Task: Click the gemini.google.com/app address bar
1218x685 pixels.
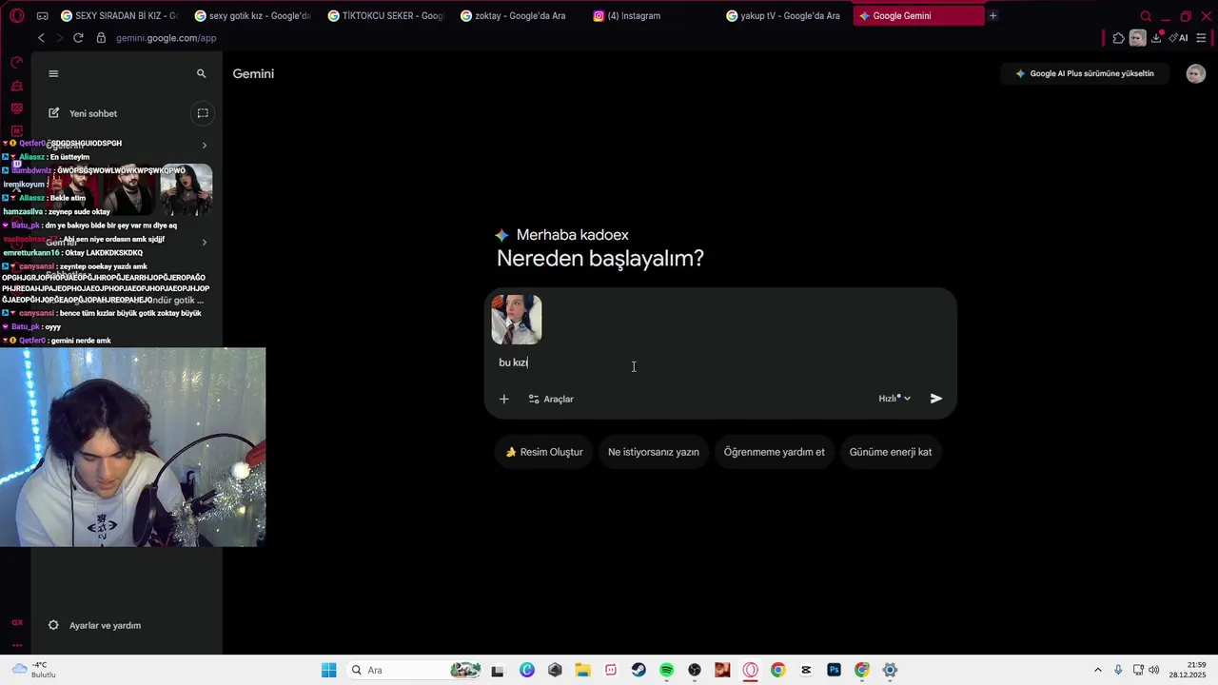Action: coord(167,38)
